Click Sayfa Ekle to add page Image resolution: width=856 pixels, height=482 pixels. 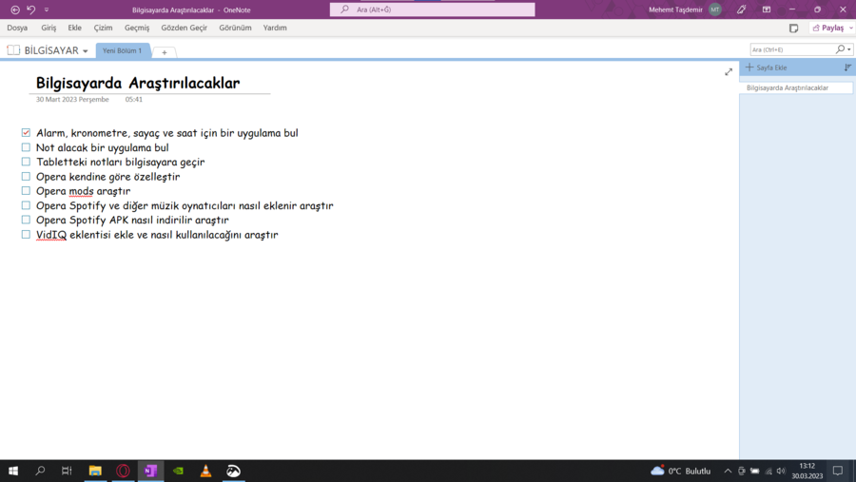pos(767,67)
